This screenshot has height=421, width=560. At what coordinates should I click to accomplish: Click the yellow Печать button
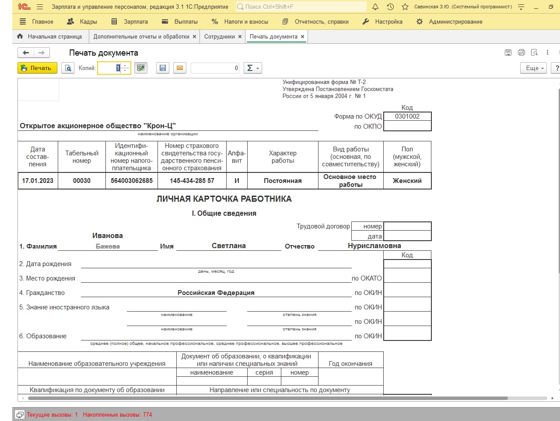click(x=37, y=68)
